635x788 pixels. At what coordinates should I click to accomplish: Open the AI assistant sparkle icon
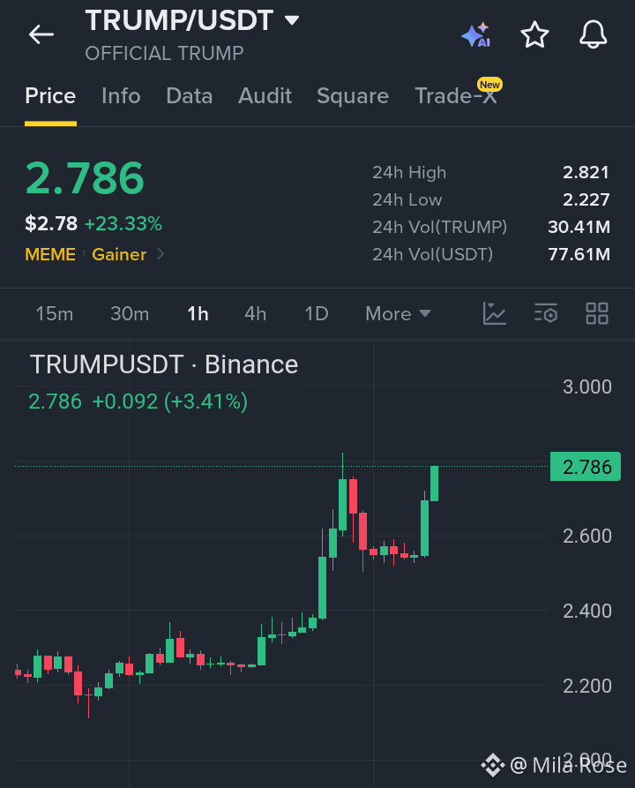[x=475, y=34]
